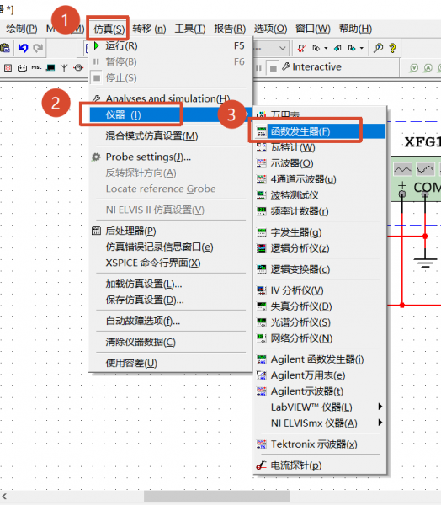Open the 工具(T) menu

coord(190,29)
